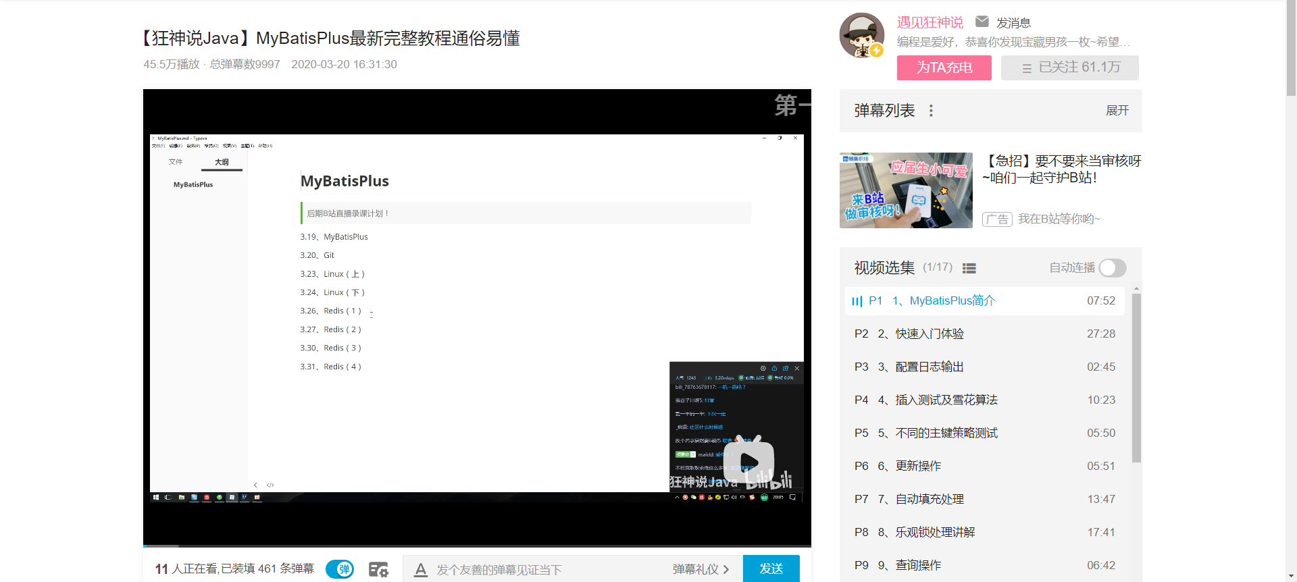
Task: Click the 为TA充电 button
Action: click(944, 68)
